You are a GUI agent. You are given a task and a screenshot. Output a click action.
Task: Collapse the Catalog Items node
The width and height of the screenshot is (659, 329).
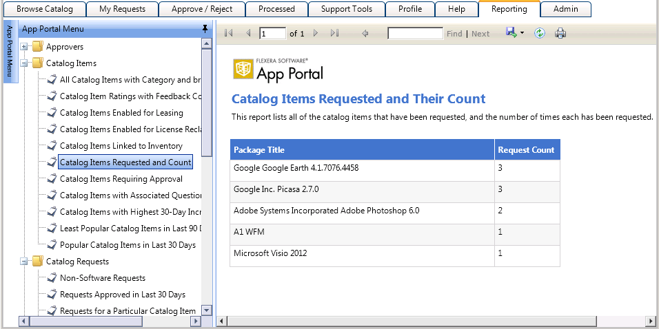click(x=24, y=63)
